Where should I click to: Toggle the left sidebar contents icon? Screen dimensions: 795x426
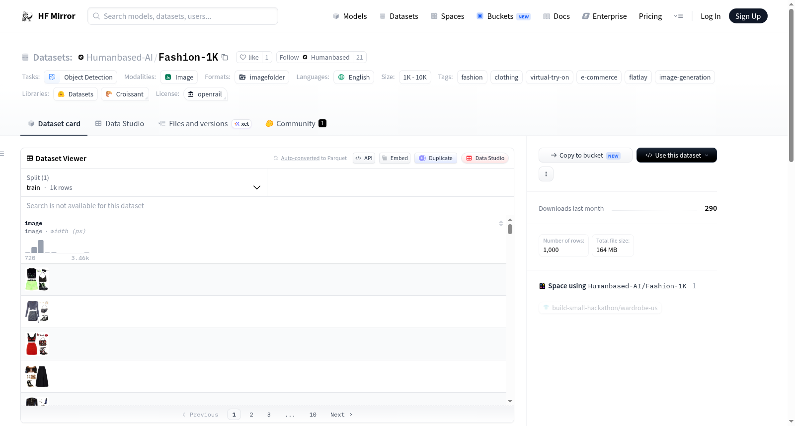[x=2, y=154]
